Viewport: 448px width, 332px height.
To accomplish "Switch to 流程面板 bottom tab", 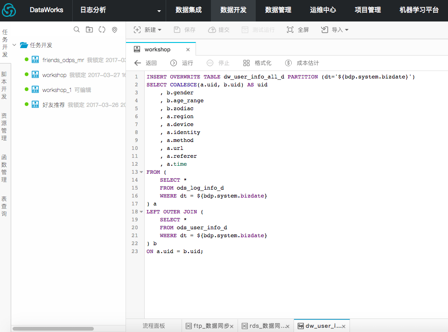I will (x=154, y=326).
